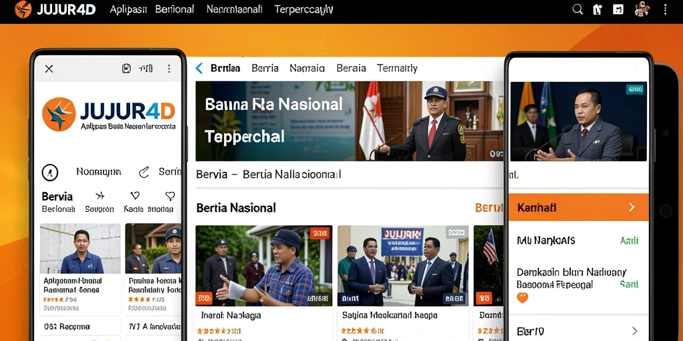This screenshot has width=683, height=341.
Task: Click the grey badge on suited men thumbnail
Action: click(x=456, y=232)
